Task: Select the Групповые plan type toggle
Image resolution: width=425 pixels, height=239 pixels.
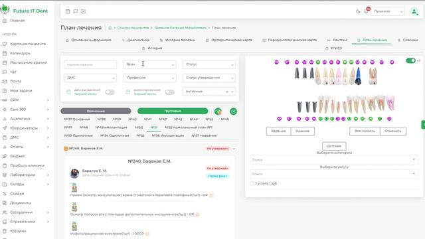Action: coord(173,111)
